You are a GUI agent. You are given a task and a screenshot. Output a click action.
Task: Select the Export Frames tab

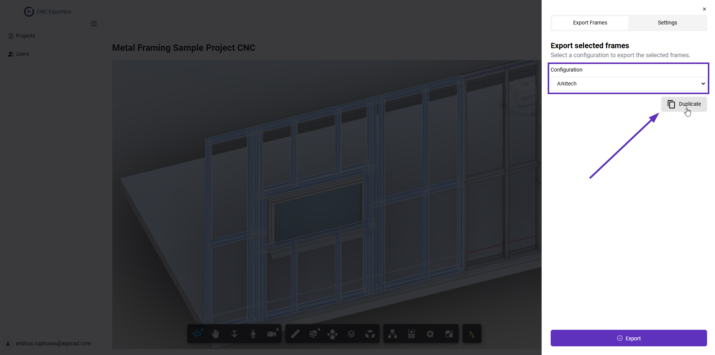coord(590,23)
